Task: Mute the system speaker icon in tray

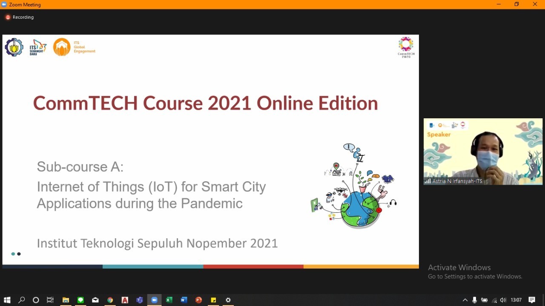Action: pyautogui.click(x=503, y=300)
